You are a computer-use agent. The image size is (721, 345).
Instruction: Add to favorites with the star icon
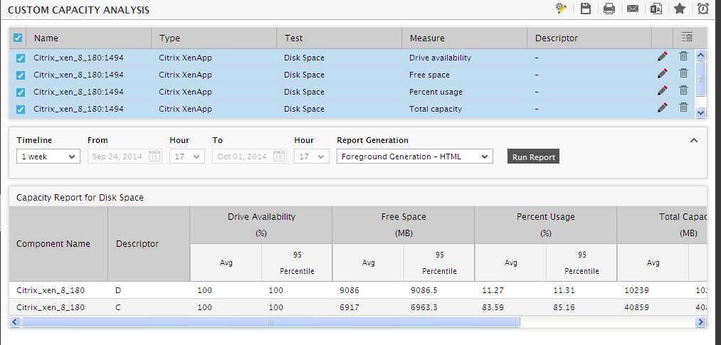(x=680, y=9)
